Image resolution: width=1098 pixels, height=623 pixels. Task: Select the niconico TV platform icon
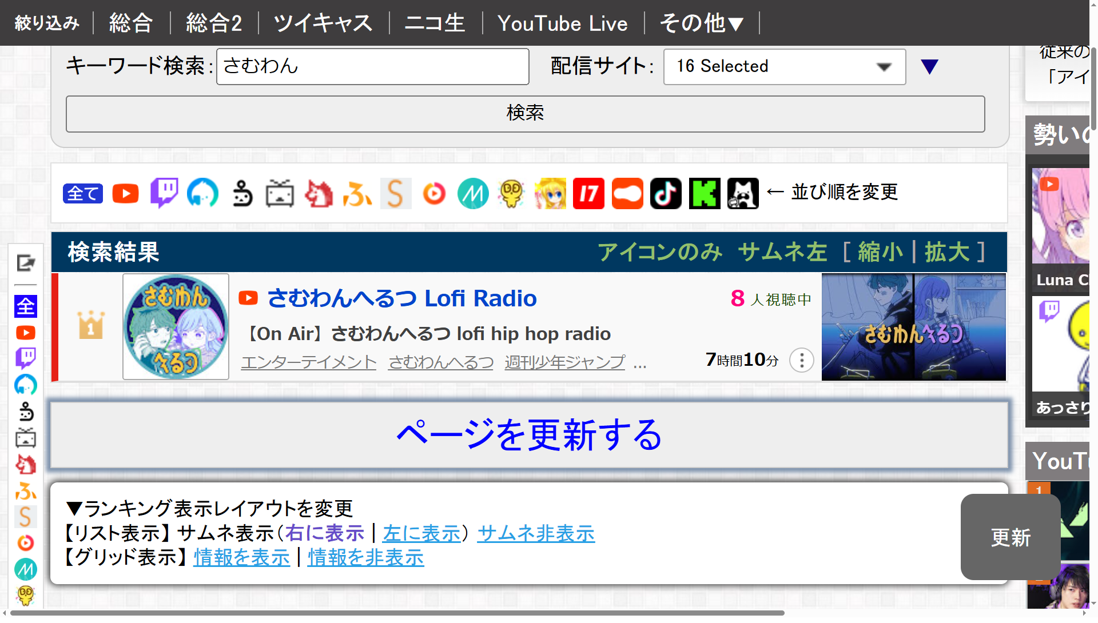point(280,194)
